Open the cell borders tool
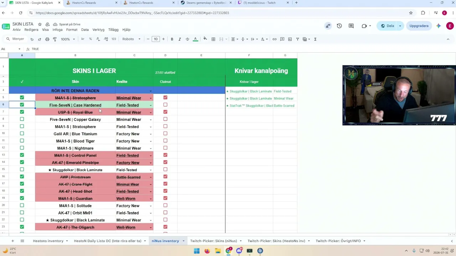This screenshot has width=456, height=256. pyautogui.click(x=213, y=39)
